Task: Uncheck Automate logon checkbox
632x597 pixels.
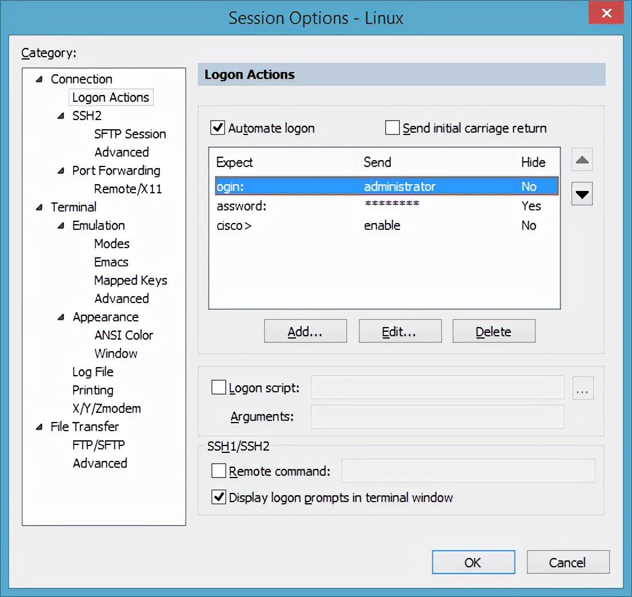Action: (x=218, y=128)
